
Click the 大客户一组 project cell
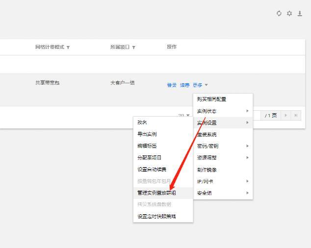point(122,83)
